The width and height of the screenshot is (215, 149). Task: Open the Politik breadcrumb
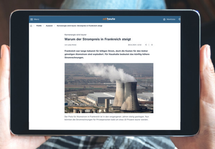pyautogui.click(x=39, y=26)
